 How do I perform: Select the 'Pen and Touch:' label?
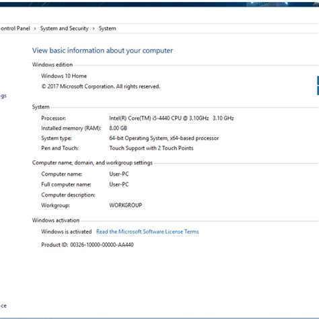pyautogui.click(x=60, y=148)
